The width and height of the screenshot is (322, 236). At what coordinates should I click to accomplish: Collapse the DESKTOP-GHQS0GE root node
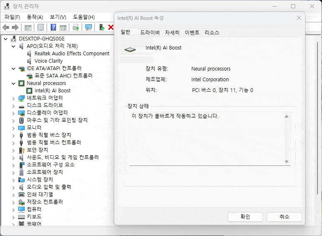point(5,39)
